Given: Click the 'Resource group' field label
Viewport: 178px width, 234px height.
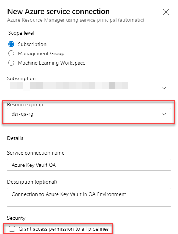Looking at the screenshot, I should pyautogui.click(x=25, y=105).
